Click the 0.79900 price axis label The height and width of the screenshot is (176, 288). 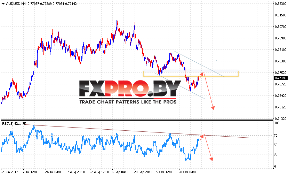coord(280,38)
